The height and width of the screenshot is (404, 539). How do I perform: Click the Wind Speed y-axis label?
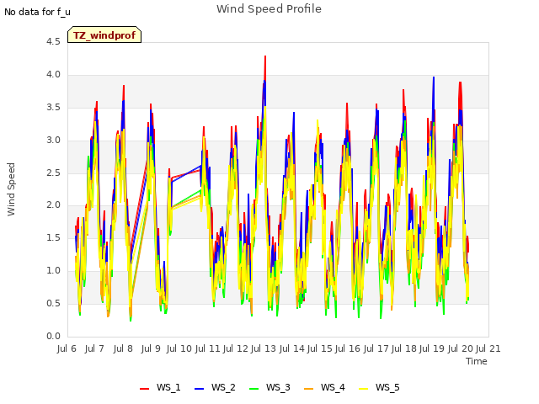[x=11, y=189]
